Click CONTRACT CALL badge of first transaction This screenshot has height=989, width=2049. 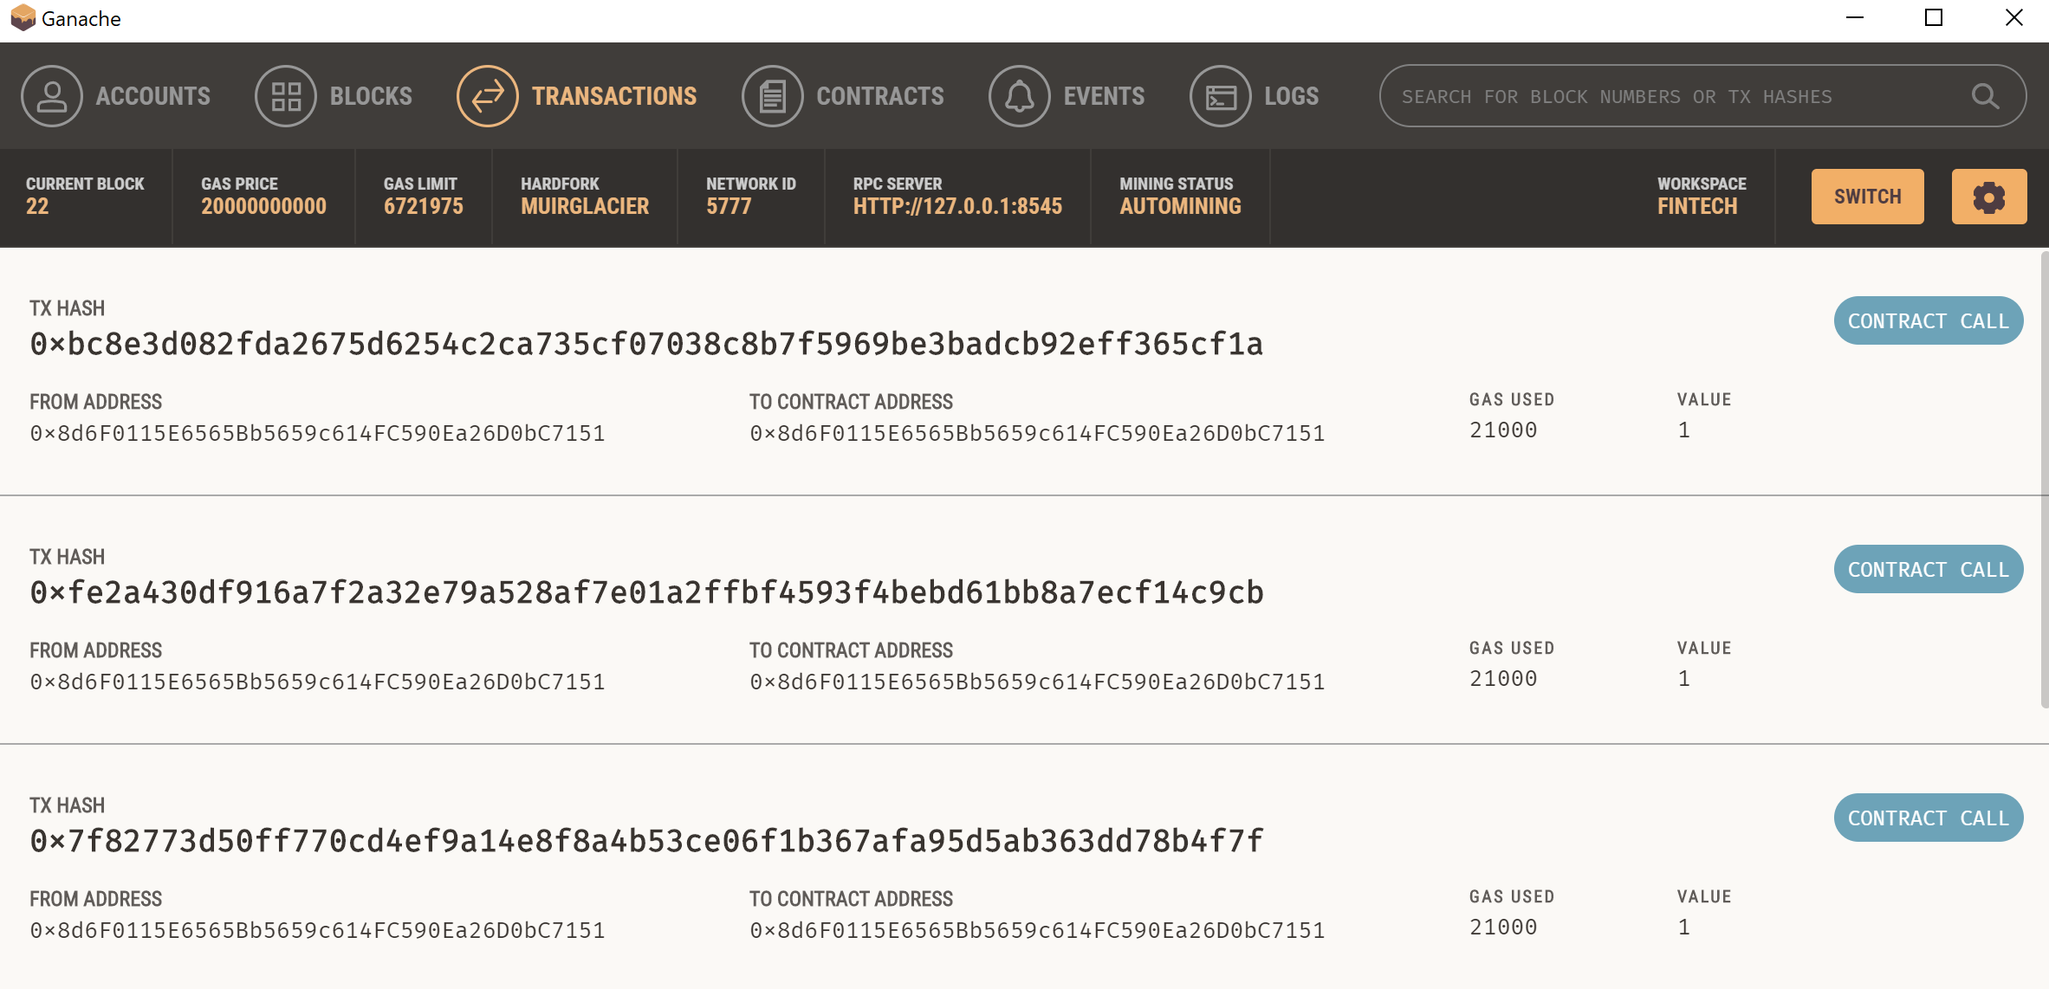[x=1929, y=321]
